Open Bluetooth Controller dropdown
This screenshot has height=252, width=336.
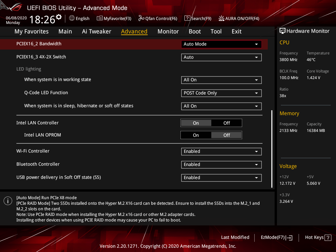221,165
